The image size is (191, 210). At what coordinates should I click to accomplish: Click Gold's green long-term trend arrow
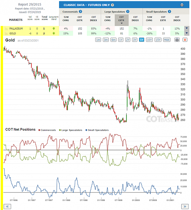(x=54, y=33)
